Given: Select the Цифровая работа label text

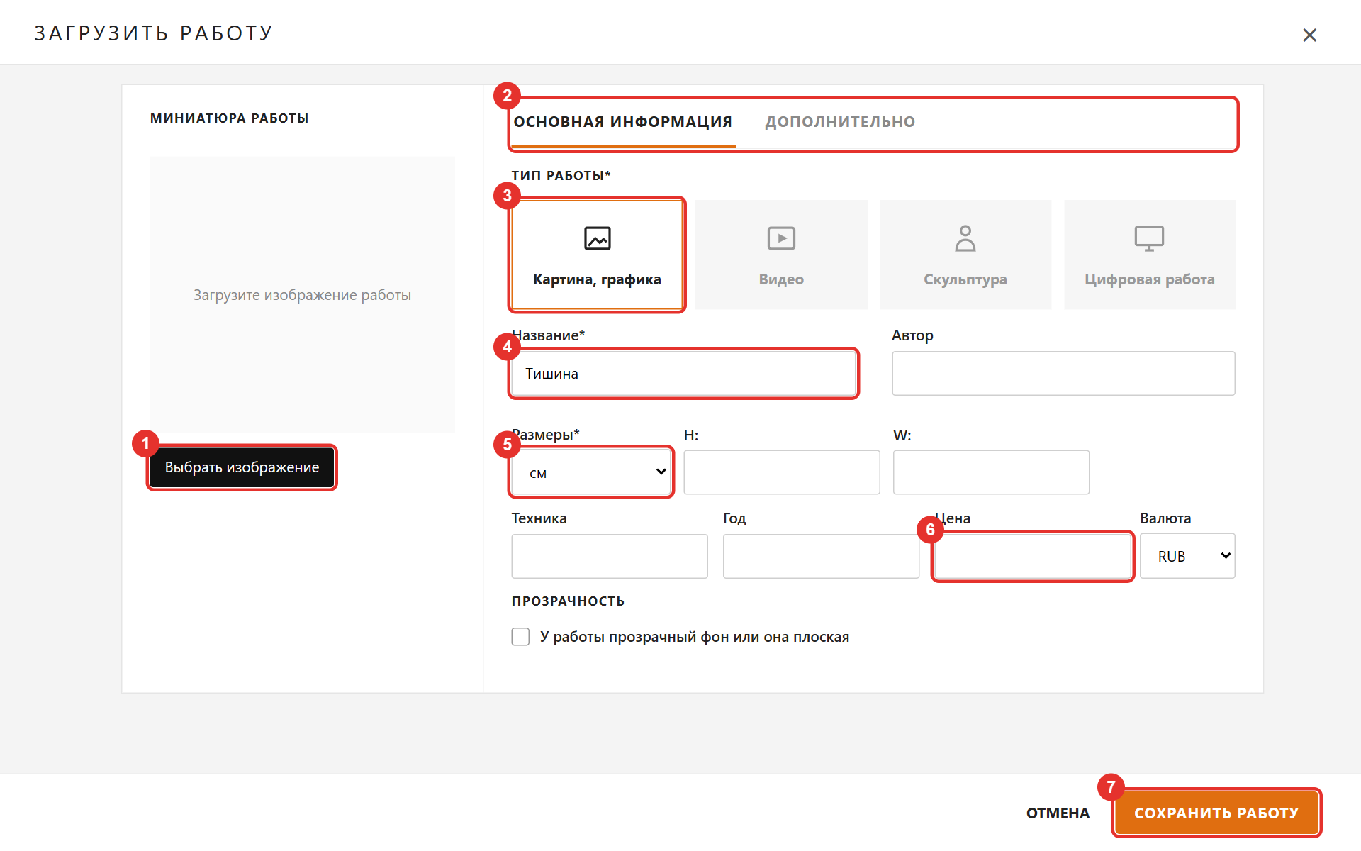Looking at the screenshot, I should (1149, 279).
